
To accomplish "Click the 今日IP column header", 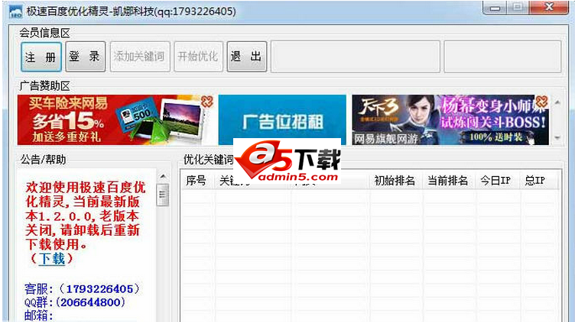I will [496, 180].
